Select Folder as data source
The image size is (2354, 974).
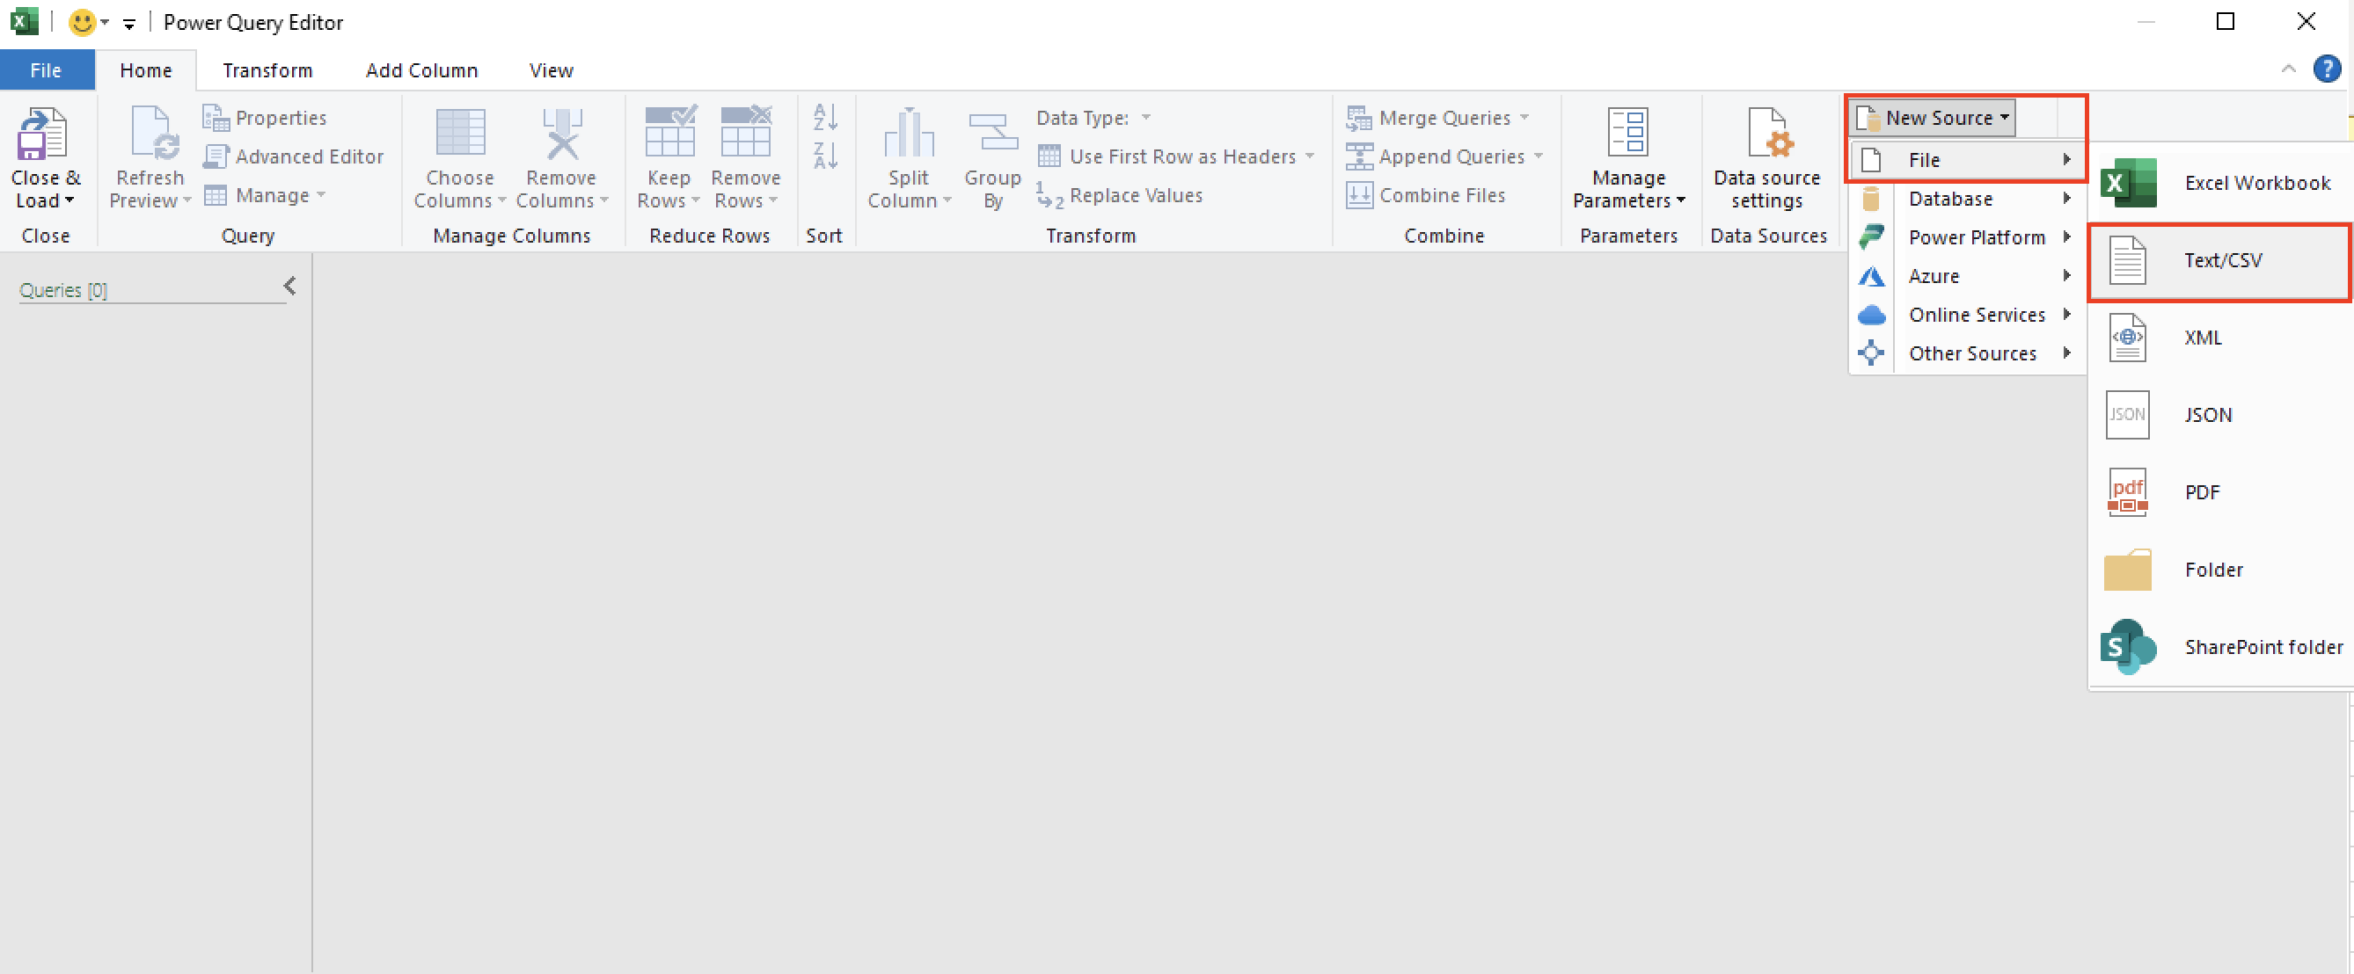click(2220, 571)
